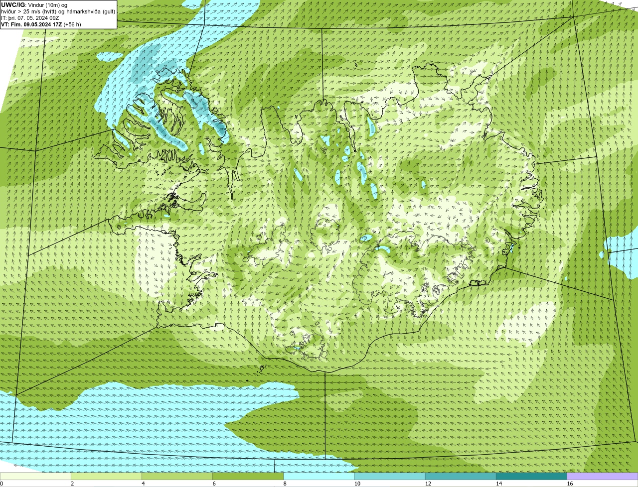Click the legend value label '8'
Image resolution: width=638 pixels, height=487 pixels.
[x=285, y=484]
